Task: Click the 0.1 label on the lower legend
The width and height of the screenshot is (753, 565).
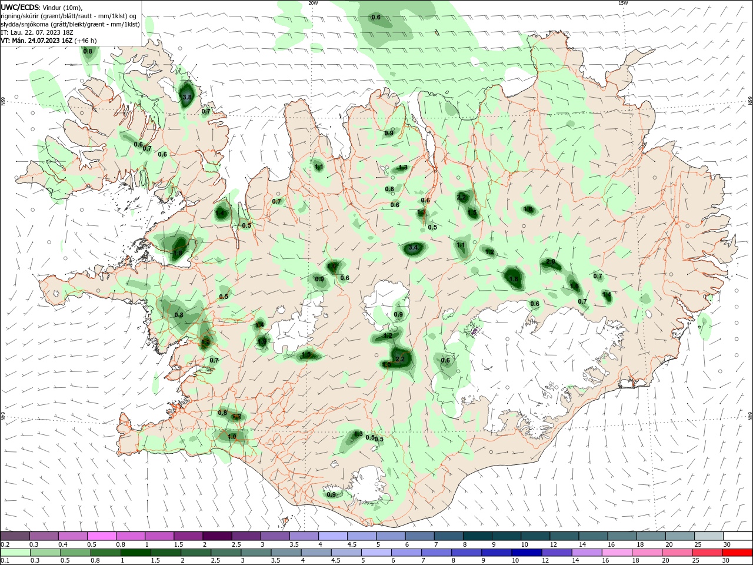Action: click(5, 561)
